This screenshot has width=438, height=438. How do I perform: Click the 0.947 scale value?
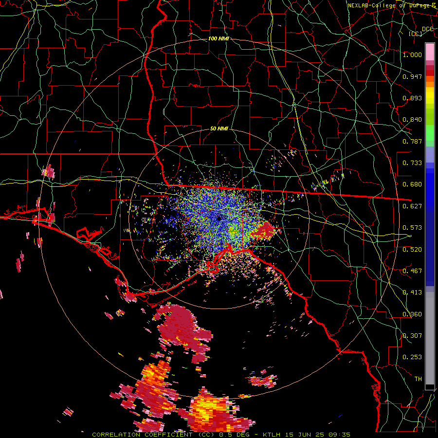(x=412, y=76)
